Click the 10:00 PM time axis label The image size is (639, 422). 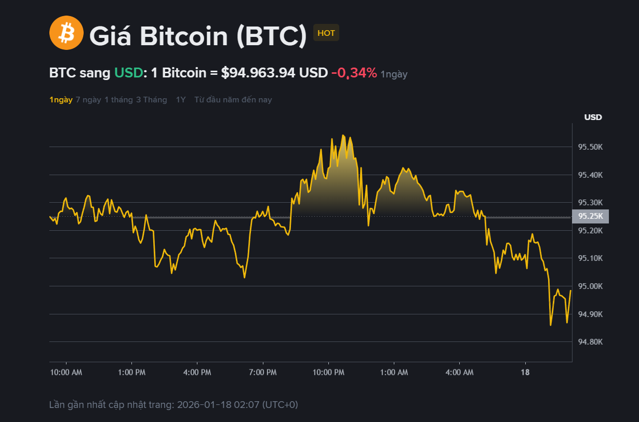(328, 373)
